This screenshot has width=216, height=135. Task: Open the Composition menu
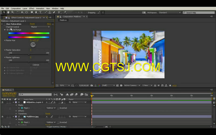16,8
